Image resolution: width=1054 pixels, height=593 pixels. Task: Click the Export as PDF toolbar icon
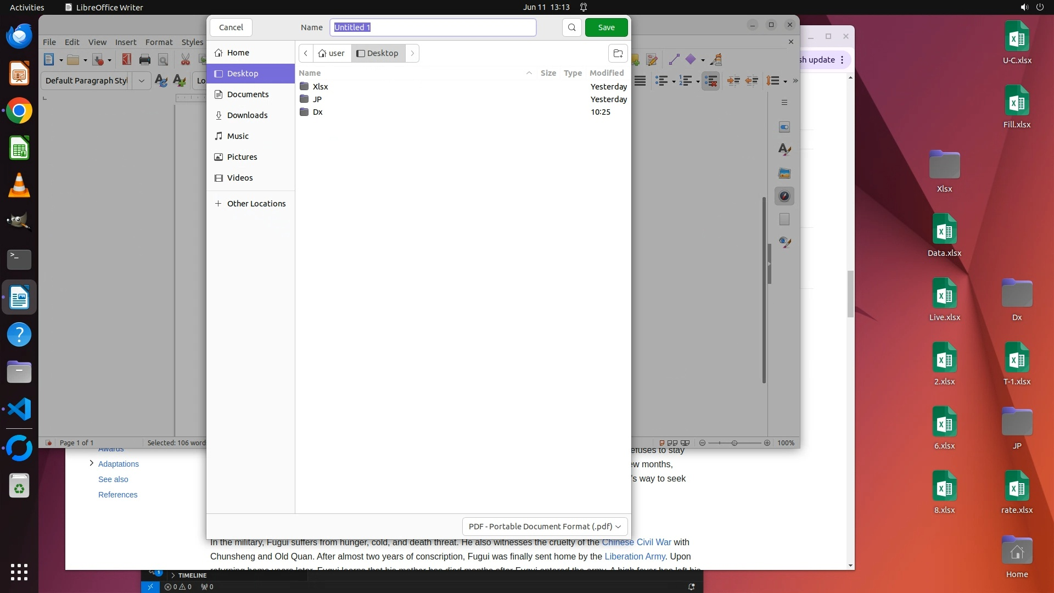click(127, 60)
